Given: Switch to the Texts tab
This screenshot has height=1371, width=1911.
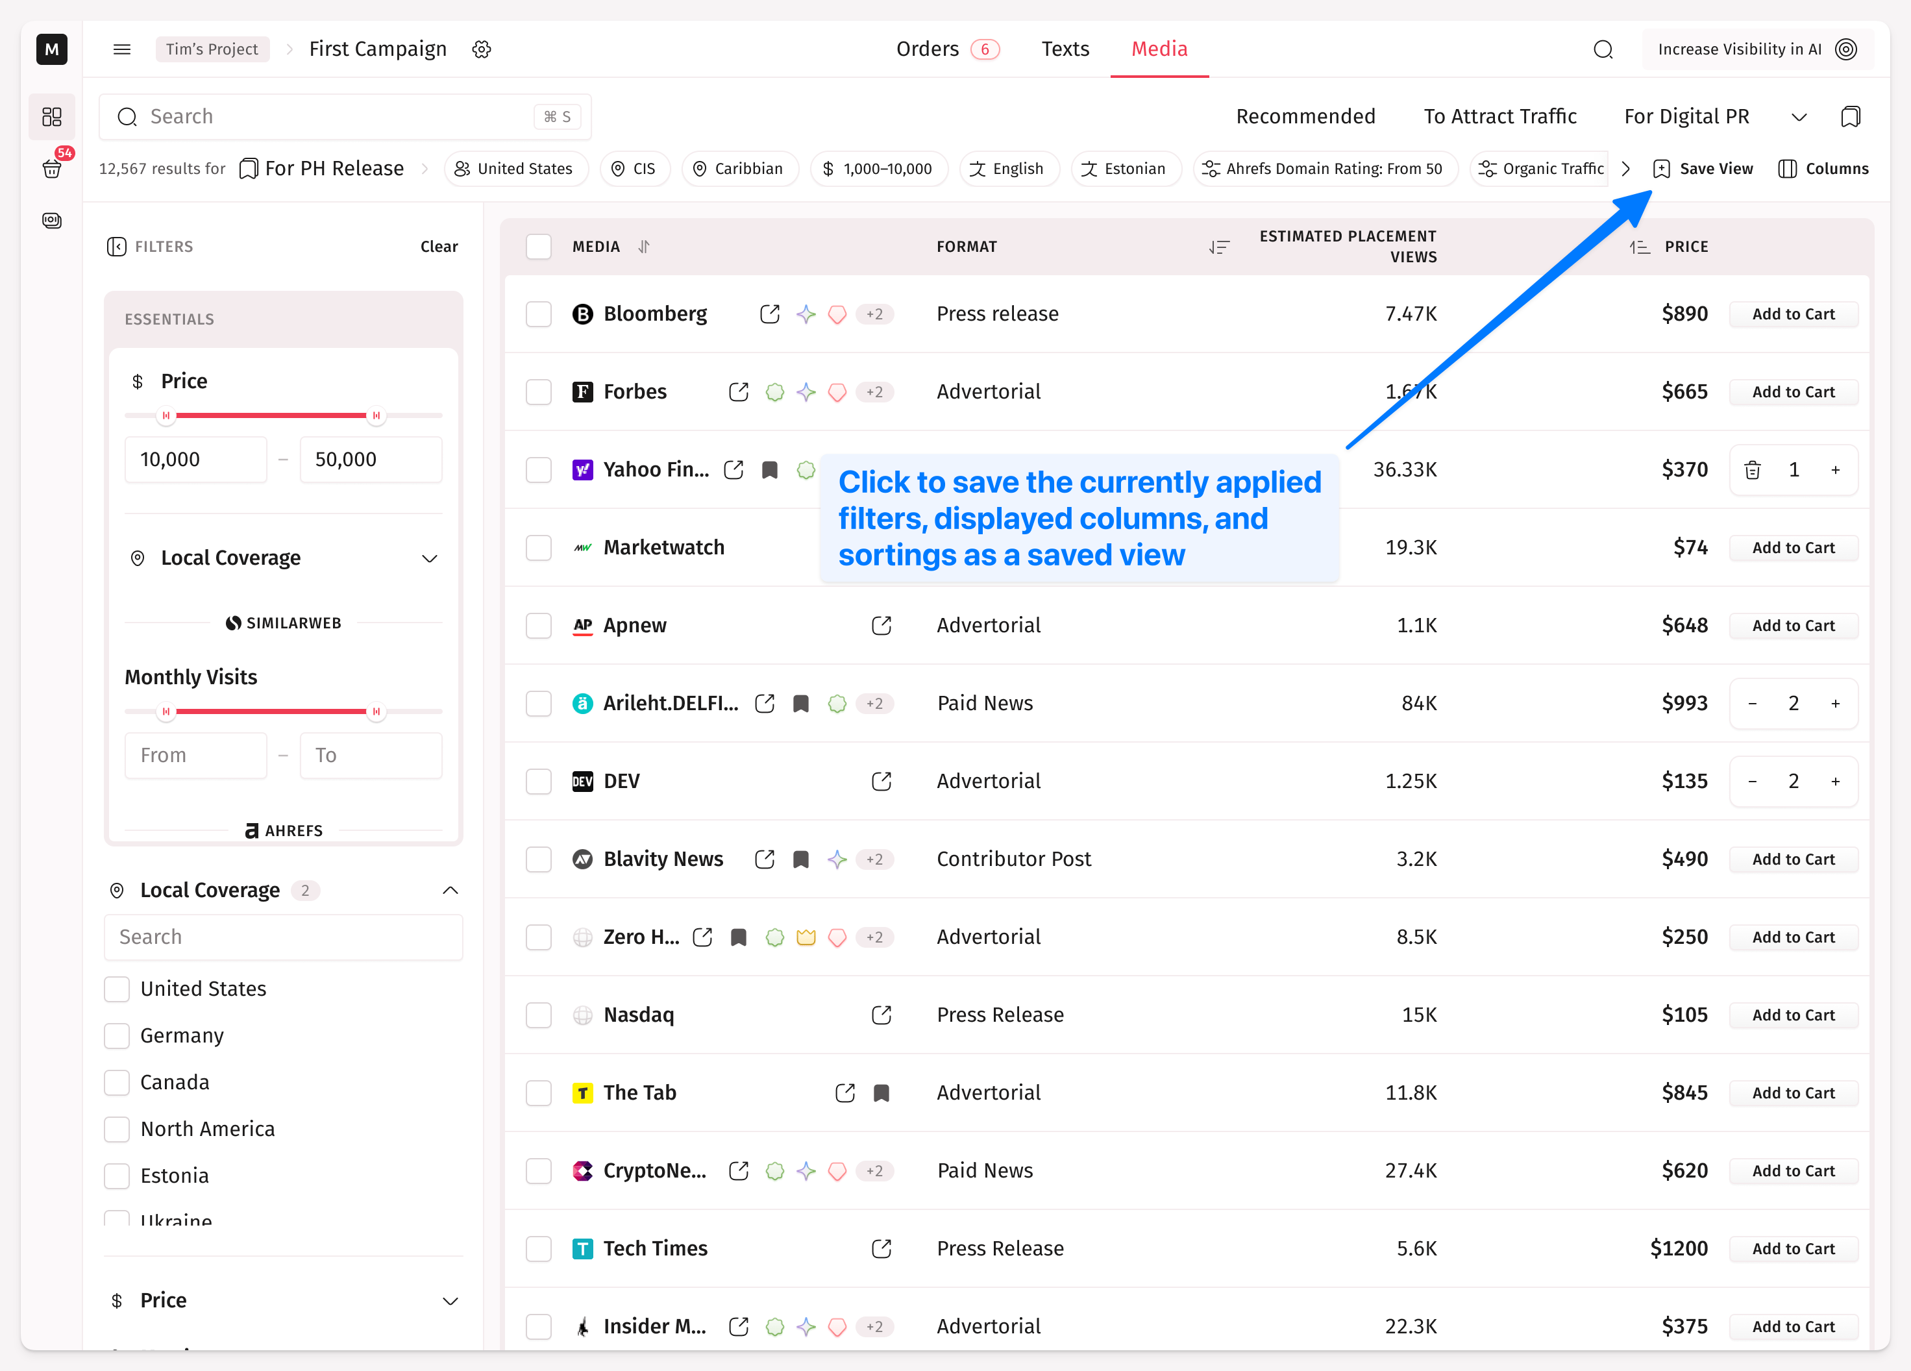Looking at the screenshot, I should (x=1065, y=49).
